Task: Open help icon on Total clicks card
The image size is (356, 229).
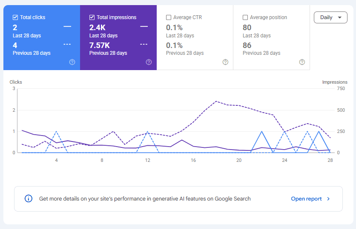Action: (x=72, y=62)
